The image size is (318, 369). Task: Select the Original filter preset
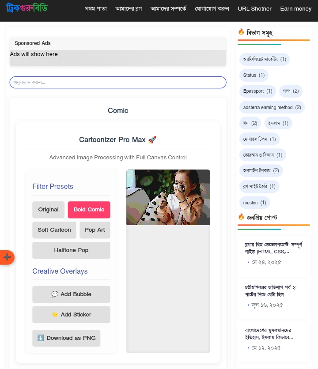[48, 210]
